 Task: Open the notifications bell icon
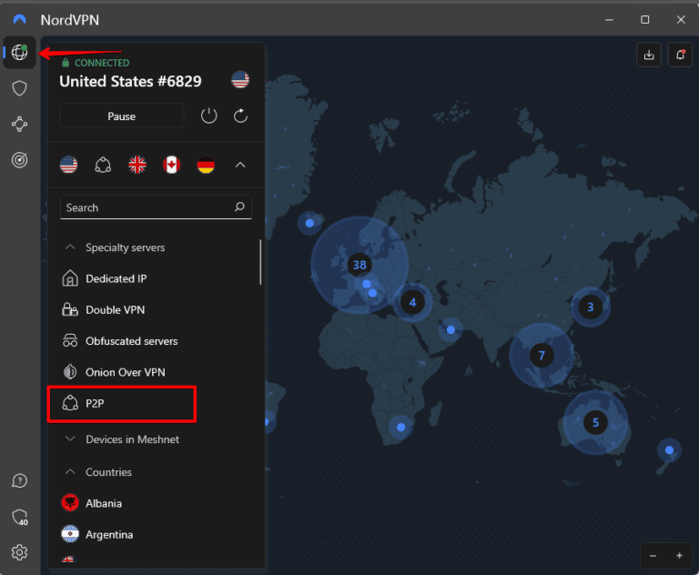click(679, 55)
